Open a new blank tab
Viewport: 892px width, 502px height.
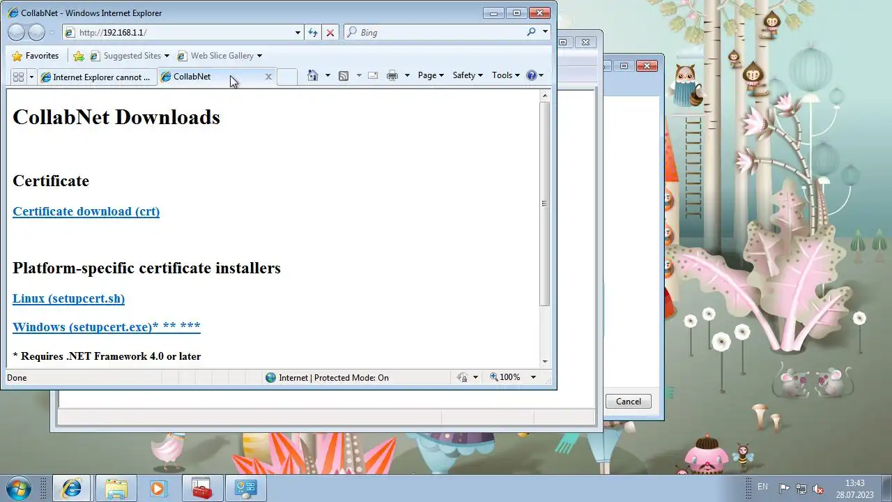(x=287, y=77)
